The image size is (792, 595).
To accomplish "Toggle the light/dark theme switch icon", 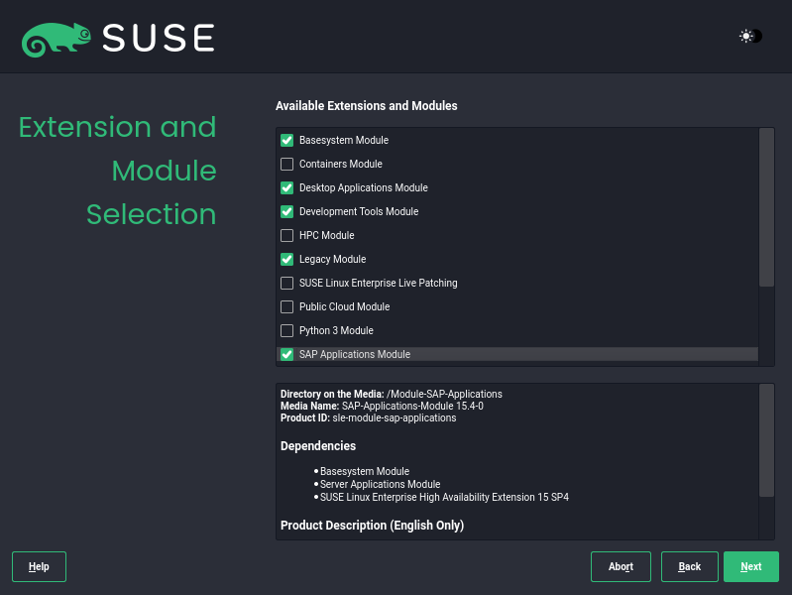I will [x=750, y=36].
